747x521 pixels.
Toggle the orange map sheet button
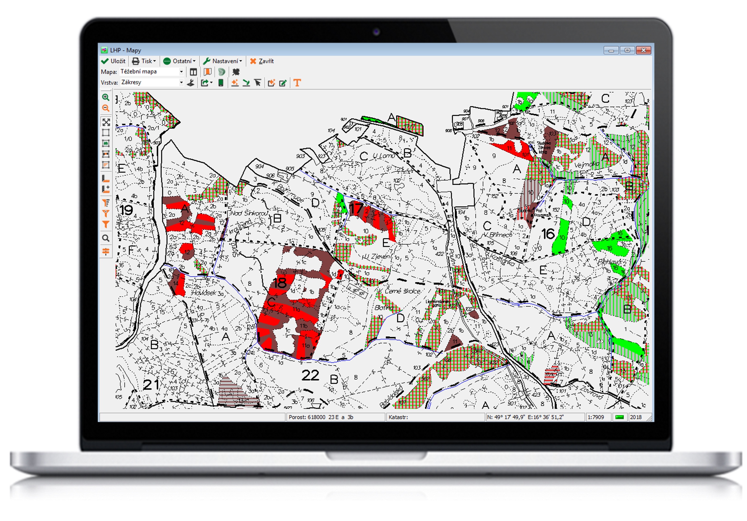[207, 72]
